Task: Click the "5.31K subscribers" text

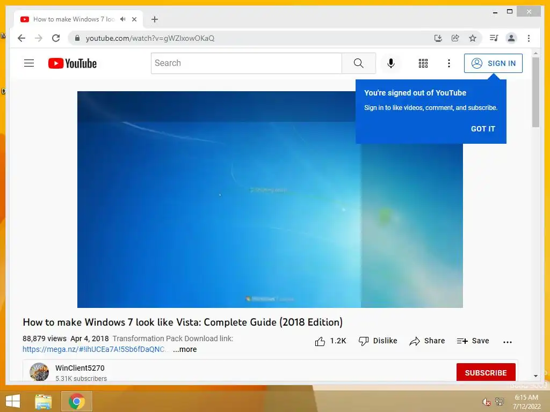Action: tap(81, 379)
